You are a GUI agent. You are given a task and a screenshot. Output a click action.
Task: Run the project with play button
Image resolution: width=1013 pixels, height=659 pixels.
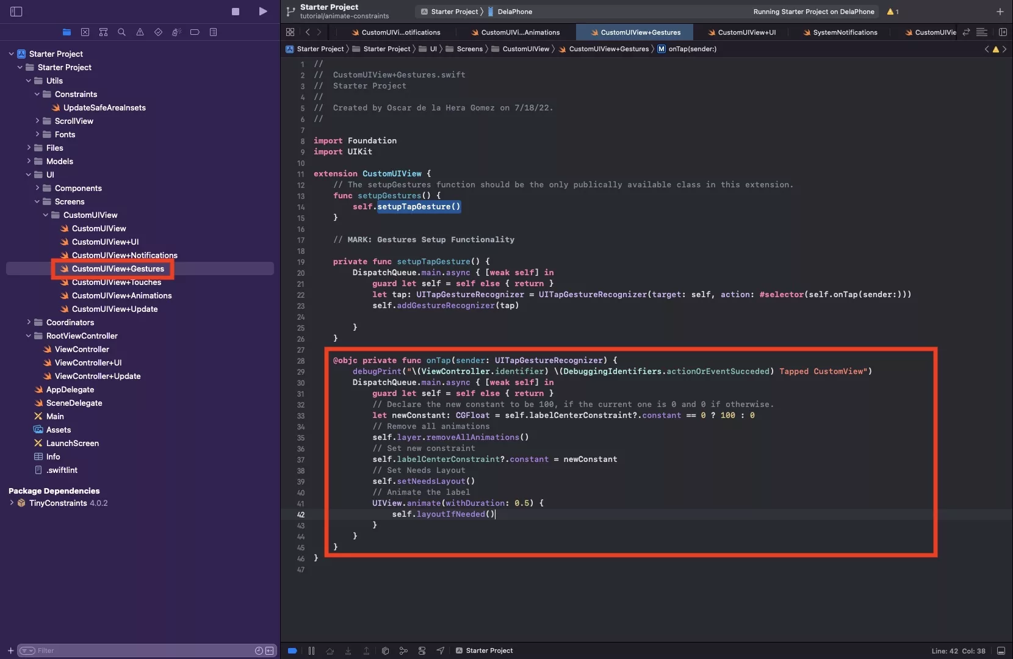click(263, 11)
